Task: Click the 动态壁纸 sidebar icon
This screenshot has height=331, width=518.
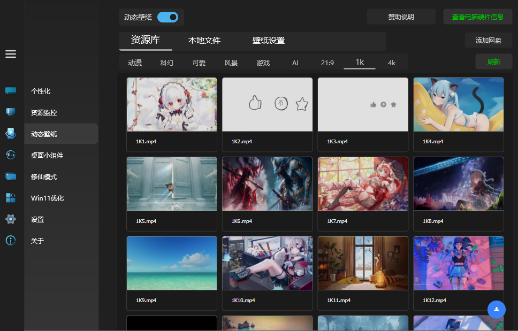Action: 11,133
